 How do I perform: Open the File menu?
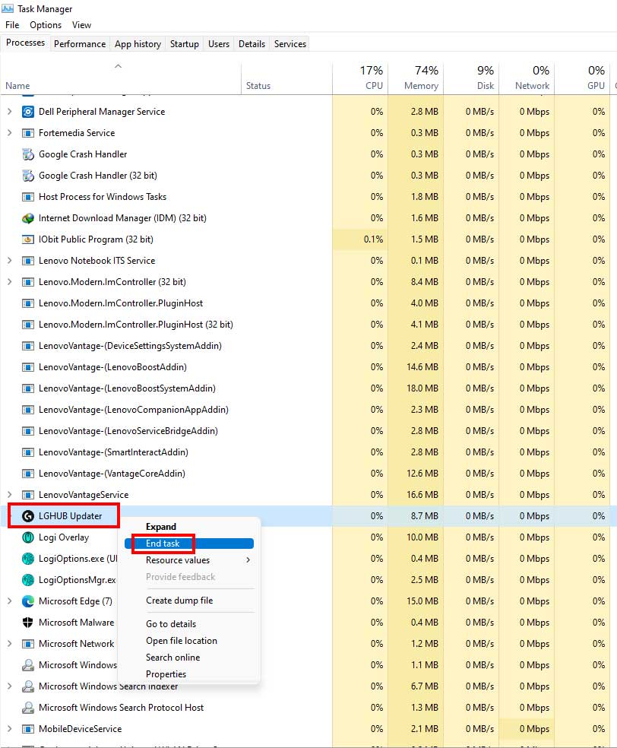[12, 25]
